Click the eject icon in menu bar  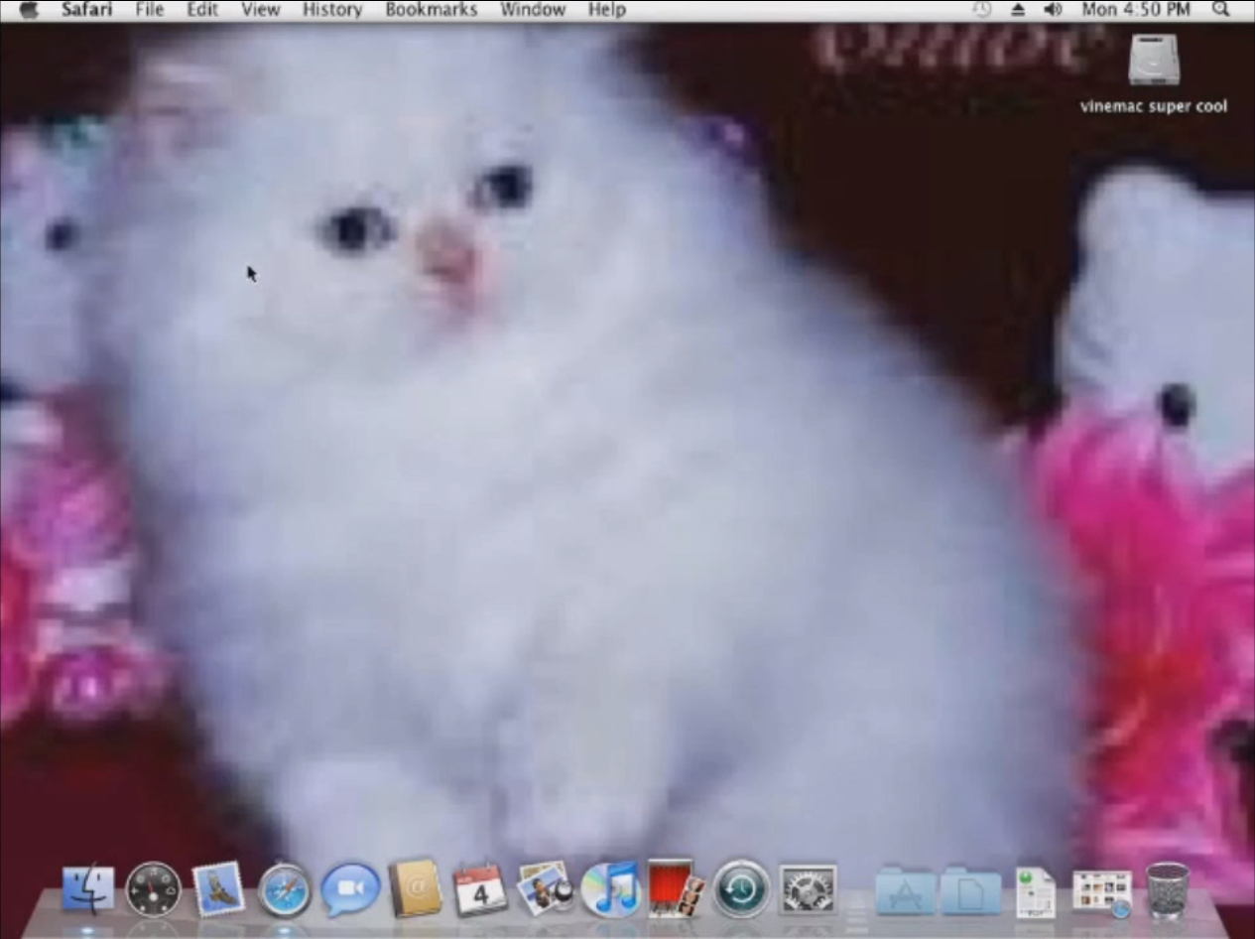[x=1018, y=10]
